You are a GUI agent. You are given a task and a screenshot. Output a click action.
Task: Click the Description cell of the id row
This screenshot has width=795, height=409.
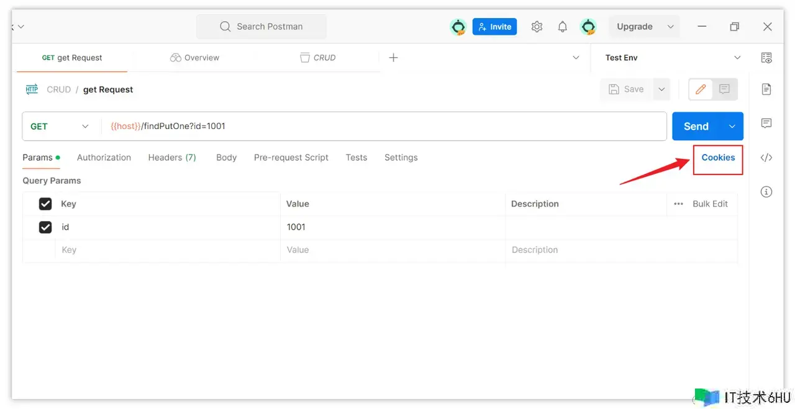click(621, 227)
